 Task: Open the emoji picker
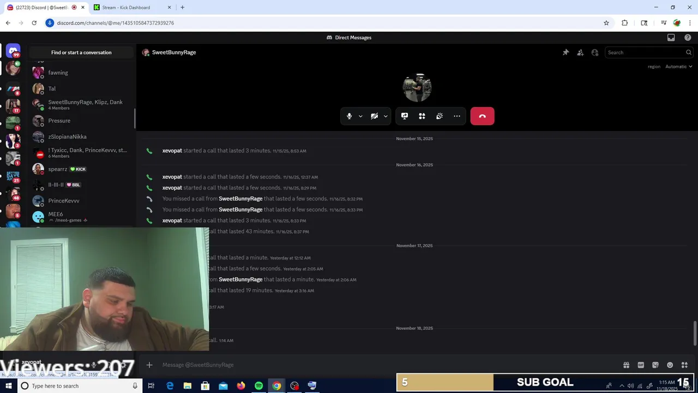pyautogui.click(x=670, y=365)
